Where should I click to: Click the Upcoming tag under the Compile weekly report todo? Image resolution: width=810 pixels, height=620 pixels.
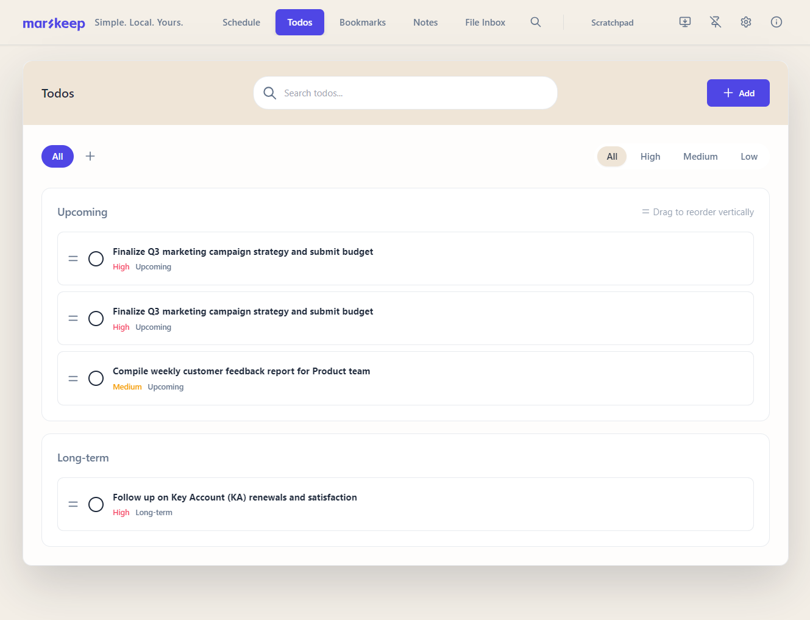(x=165, y=387)
